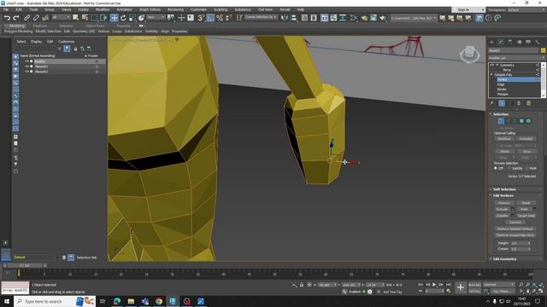The height and width of the screenshot is (307, 547).
Task: Choose the Rectangular Selection Region tool
Action: (94, 17)
